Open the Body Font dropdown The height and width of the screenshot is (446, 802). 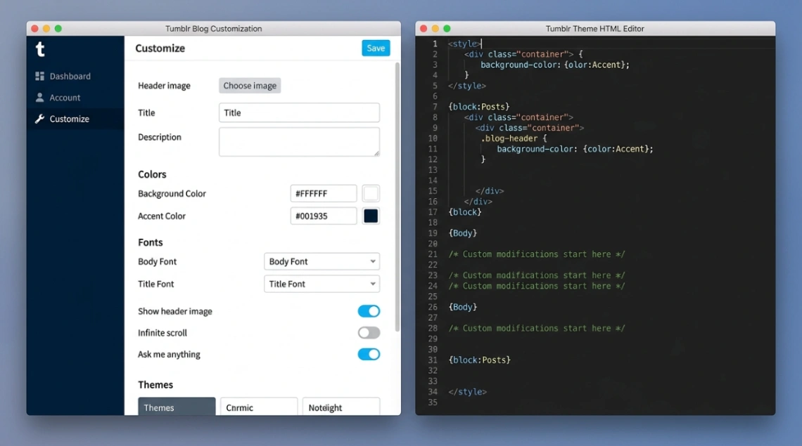(322, 261)
